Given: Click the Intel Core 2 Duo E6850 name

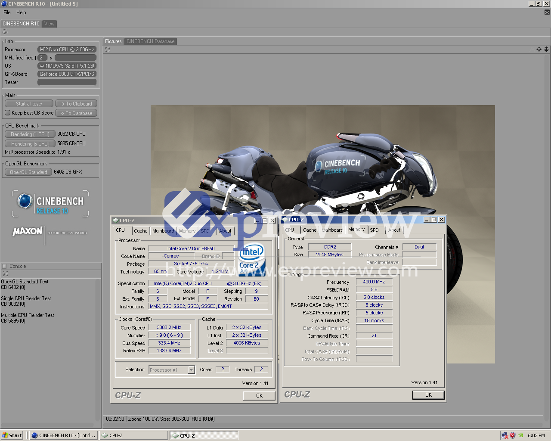Looking at the screenshot, I should (x=191, y=248).
